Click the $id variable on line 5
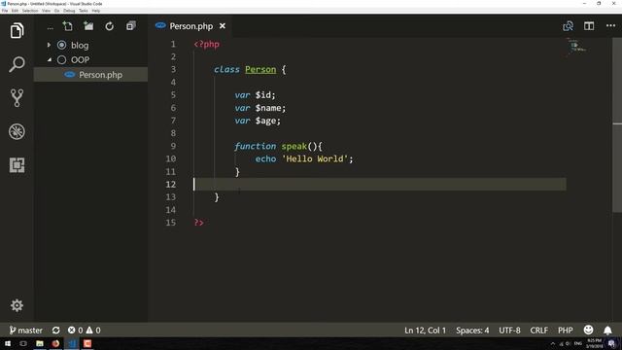The width and height of the screenshot is (622, 350). (262, 95)
